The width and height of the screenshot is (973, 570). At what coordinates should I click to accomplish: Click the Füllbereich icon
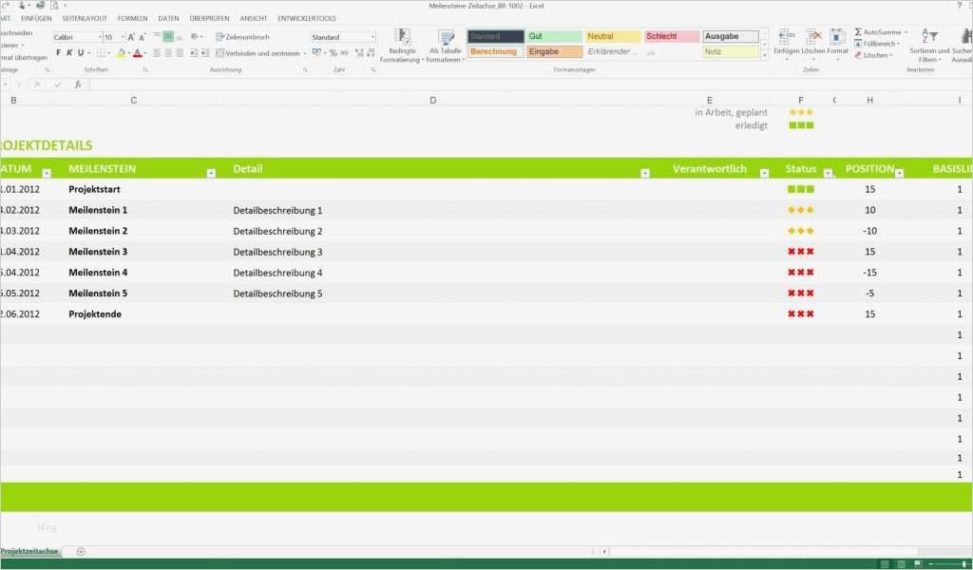coord(857,43)
